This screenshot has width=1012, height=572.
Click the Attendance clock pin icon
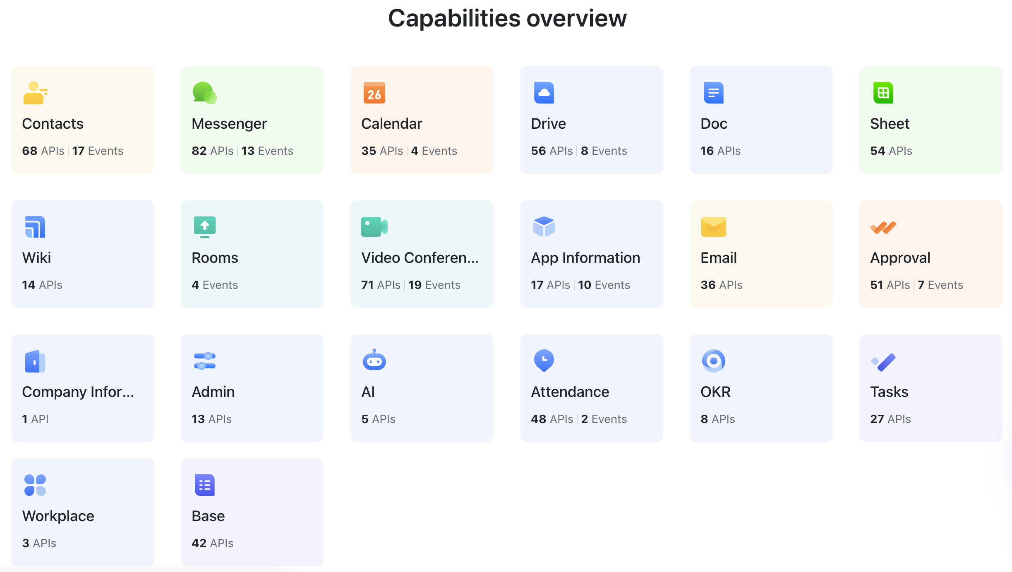tap(544, 360)
